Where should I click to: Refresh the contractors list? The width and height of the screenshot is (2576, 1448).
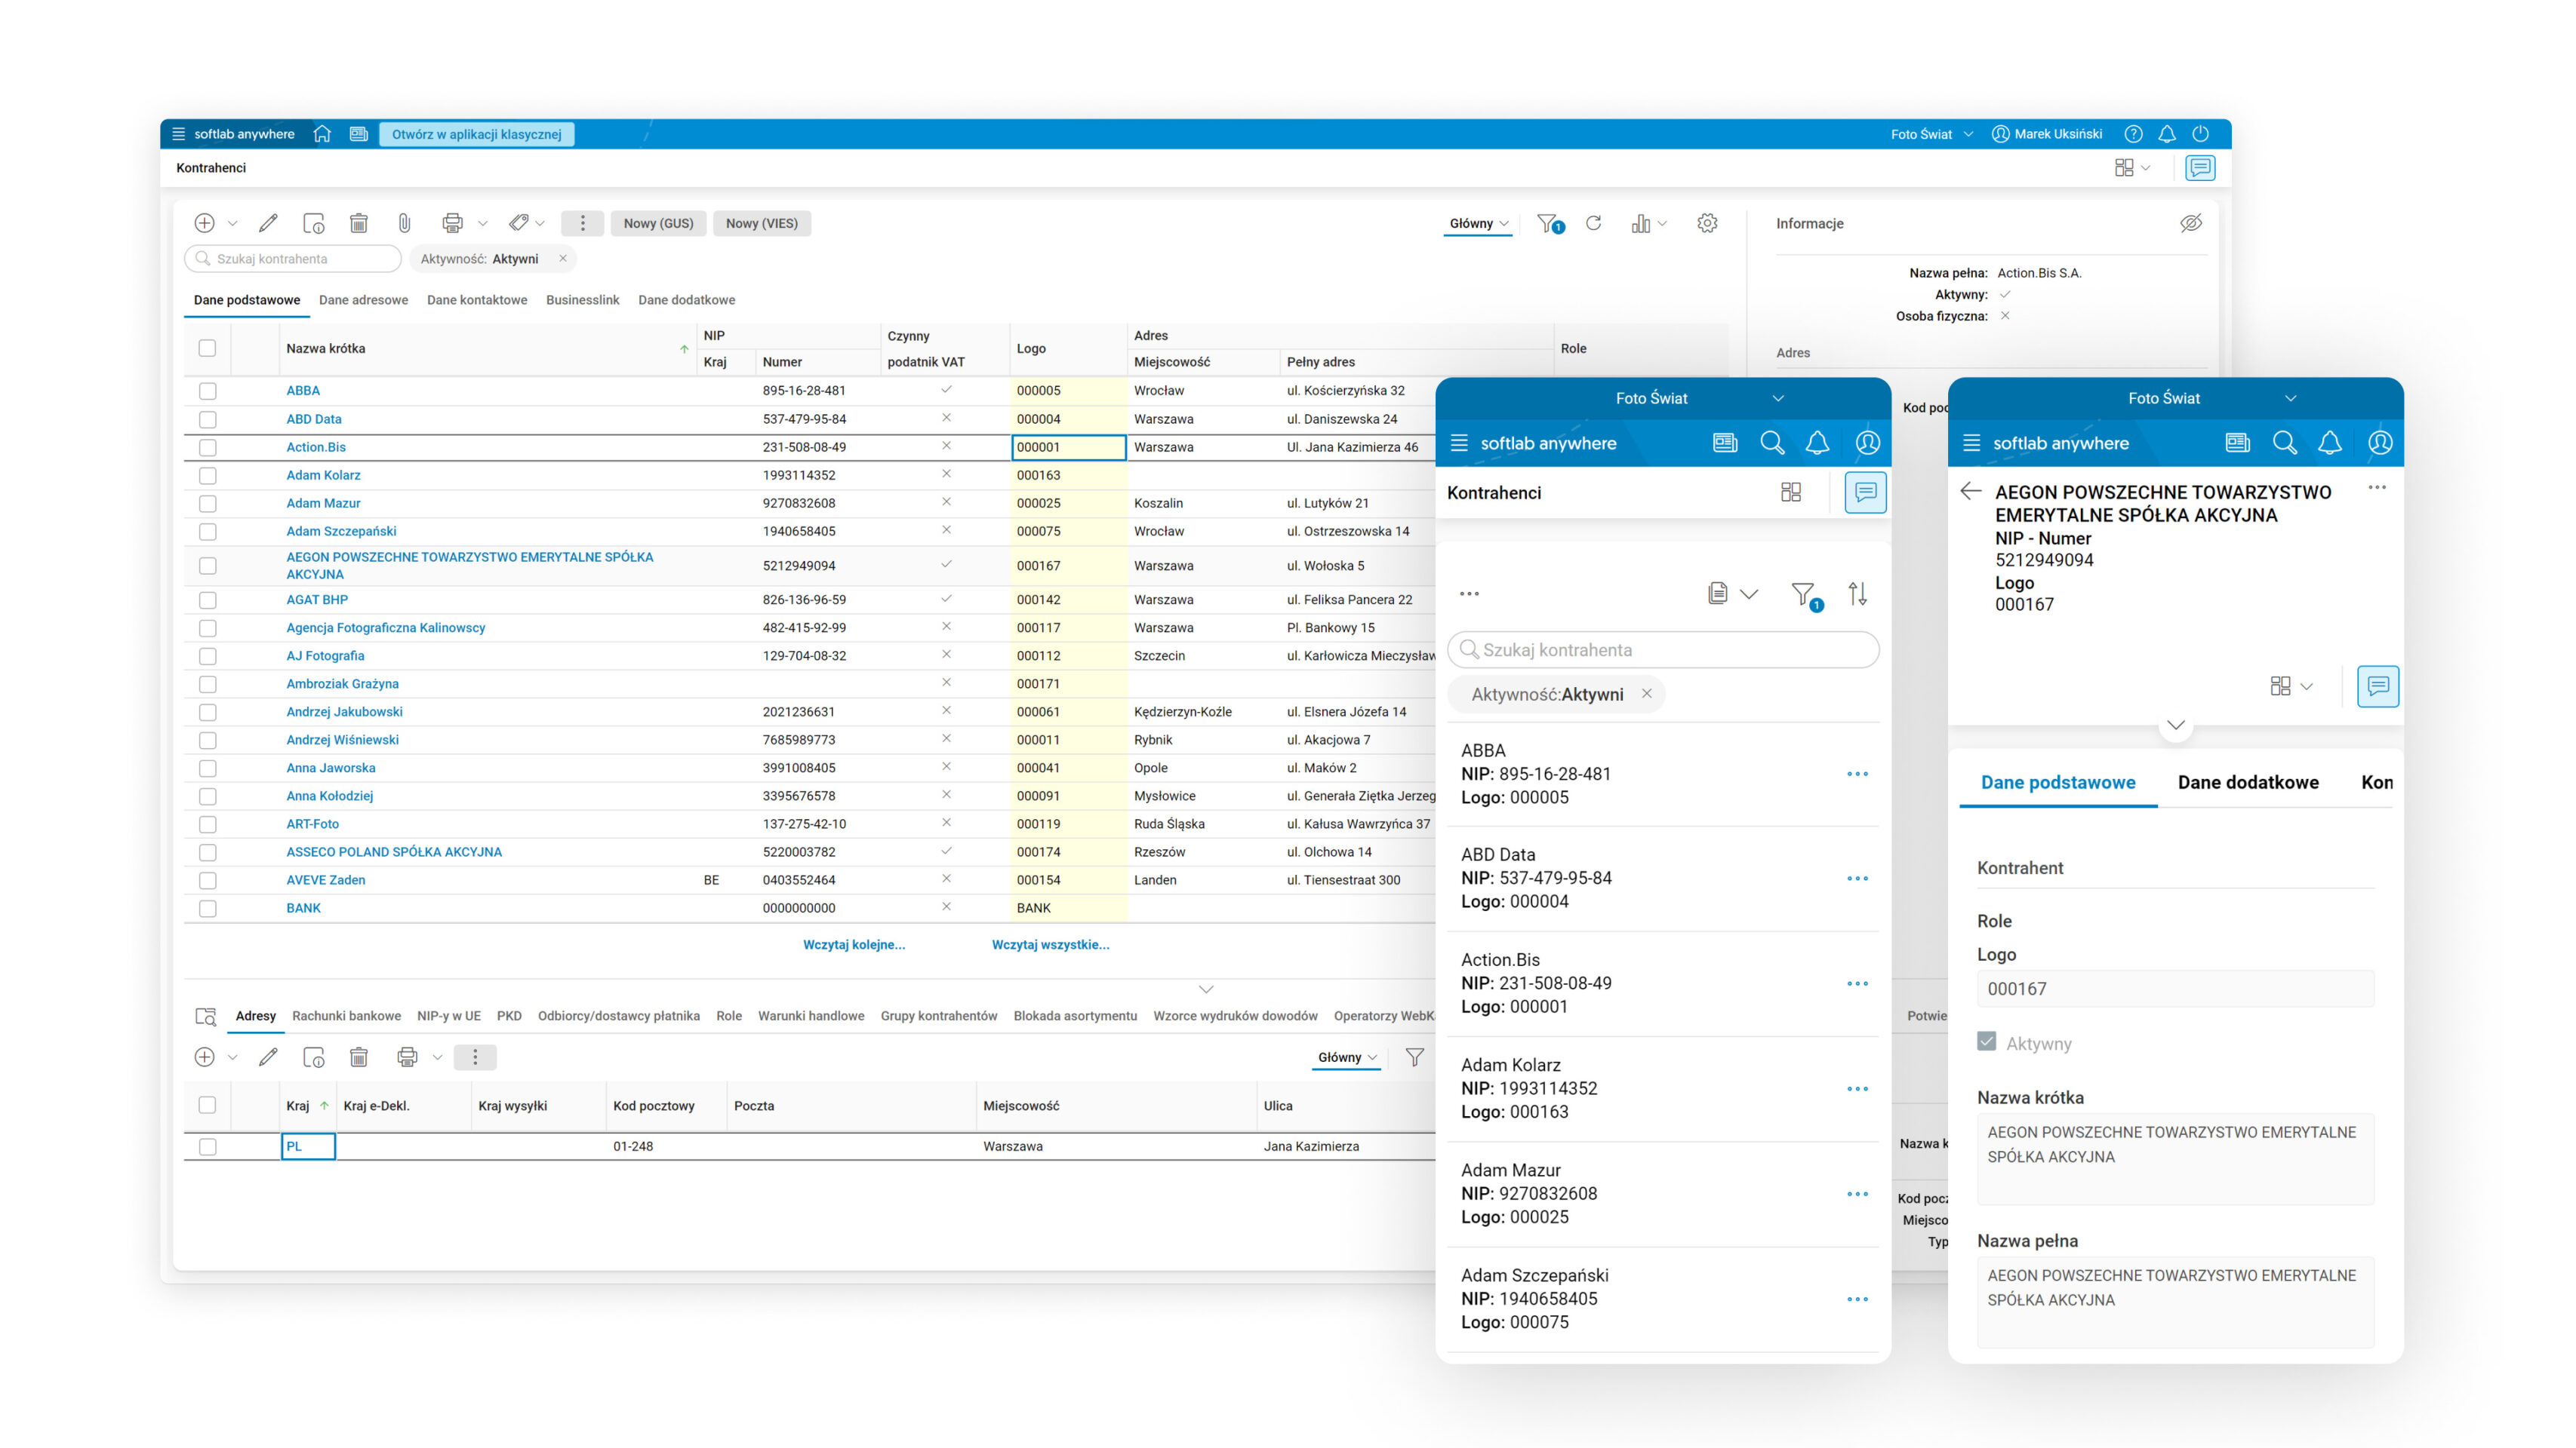pos(1594,222)
